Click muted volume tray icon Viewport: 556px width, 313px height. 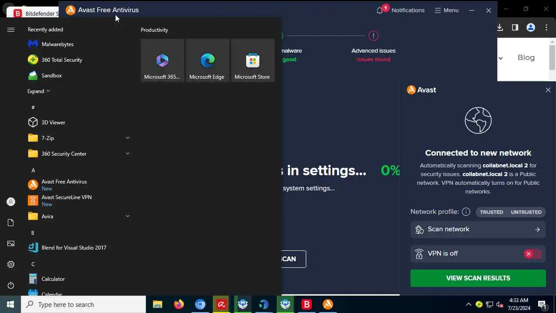tap(500, 304)
